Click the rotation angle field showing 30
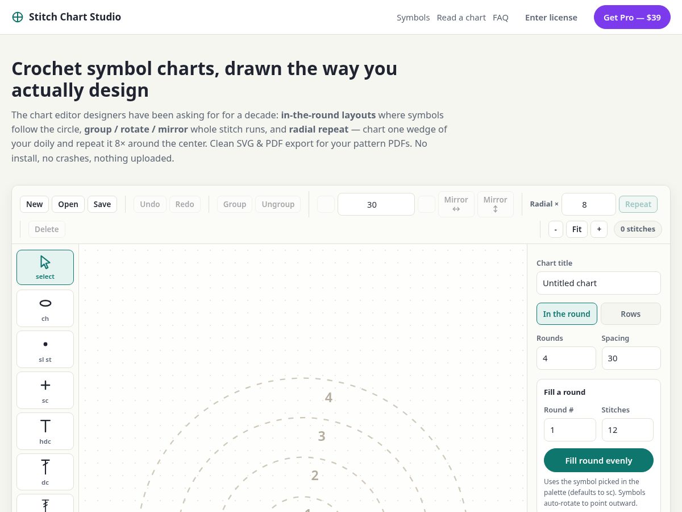 376,204
